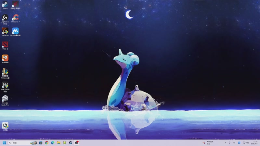
Task: Open the taskbar app with red notification badge
Action: click(x=77, y=143)
